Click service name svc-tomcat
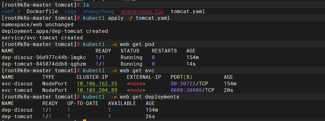This screenshot has height=121, width=325. coord(17,90)
